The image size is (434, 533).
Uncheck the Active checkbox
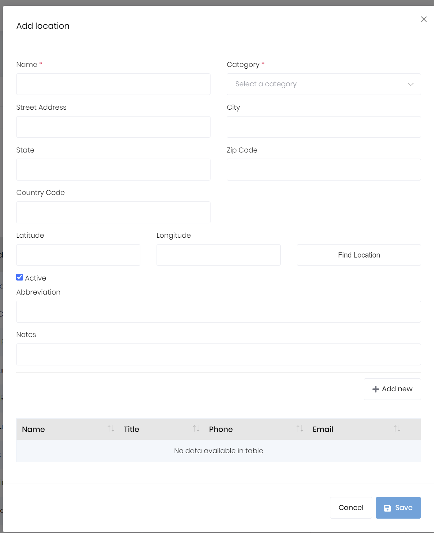pos(20,277)
